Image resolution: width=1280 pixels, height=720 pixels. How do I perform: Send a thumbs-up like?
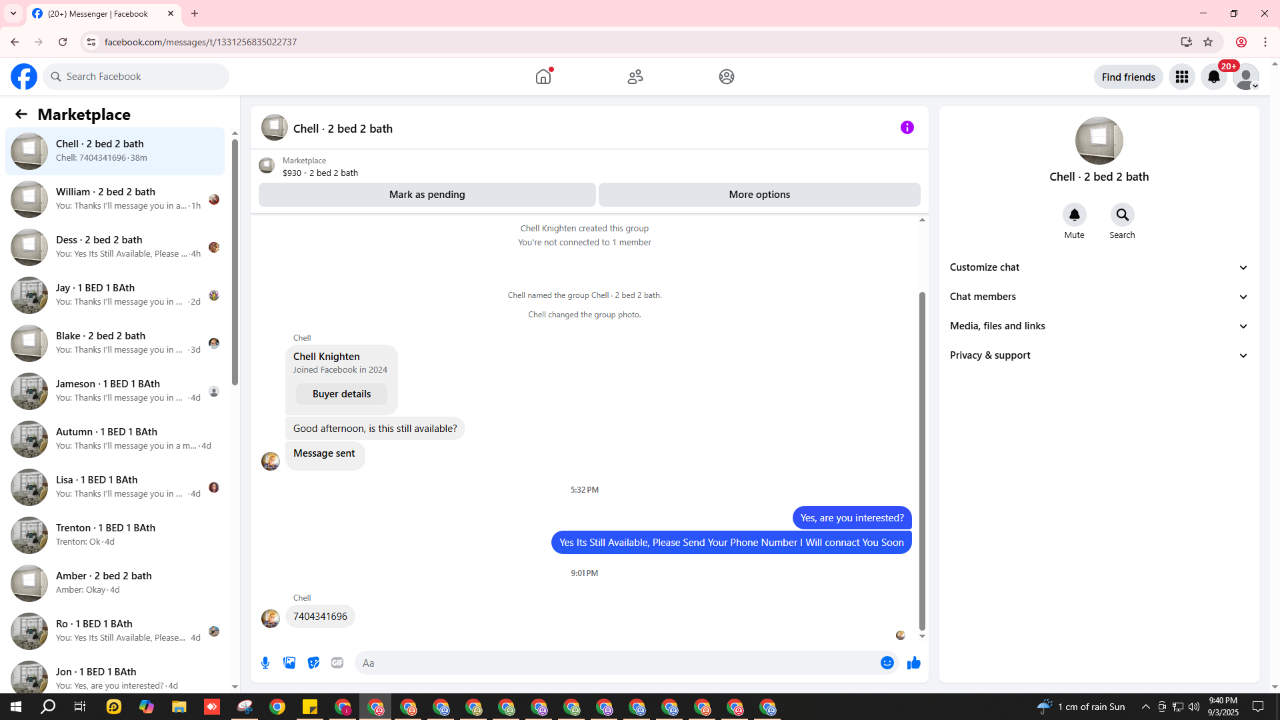click(x=914, y=663)
